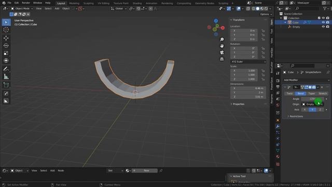Open the Edit menu
This screenshot has width=332, height=187.
[16, 3]
